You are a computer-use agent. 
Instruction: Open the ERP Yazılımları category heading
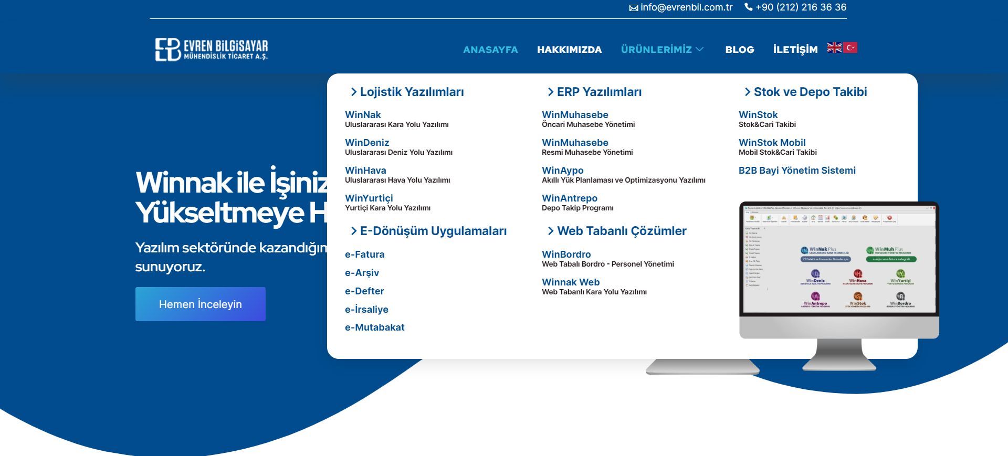click(599, 92)
